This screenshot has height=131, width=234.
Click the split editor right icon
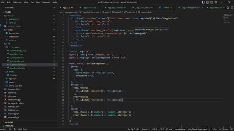point(232,8)
